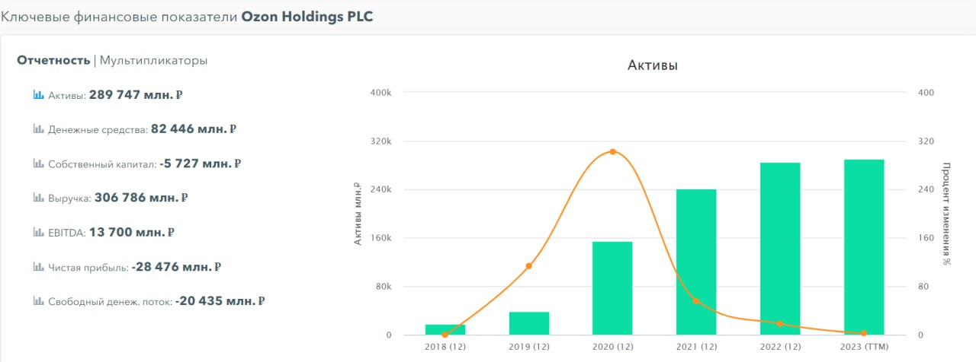The height and width of the screenshot is (362, 976).
Task: Click the green 2021 (12) bar
Action: (696, 262)
